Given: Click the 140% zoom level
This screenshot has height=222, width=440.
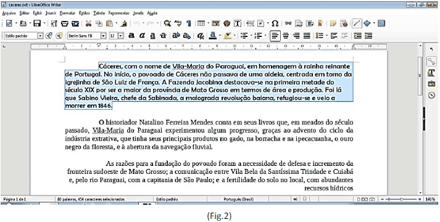Looking at the screenshot, I should [x=430, y=199].
